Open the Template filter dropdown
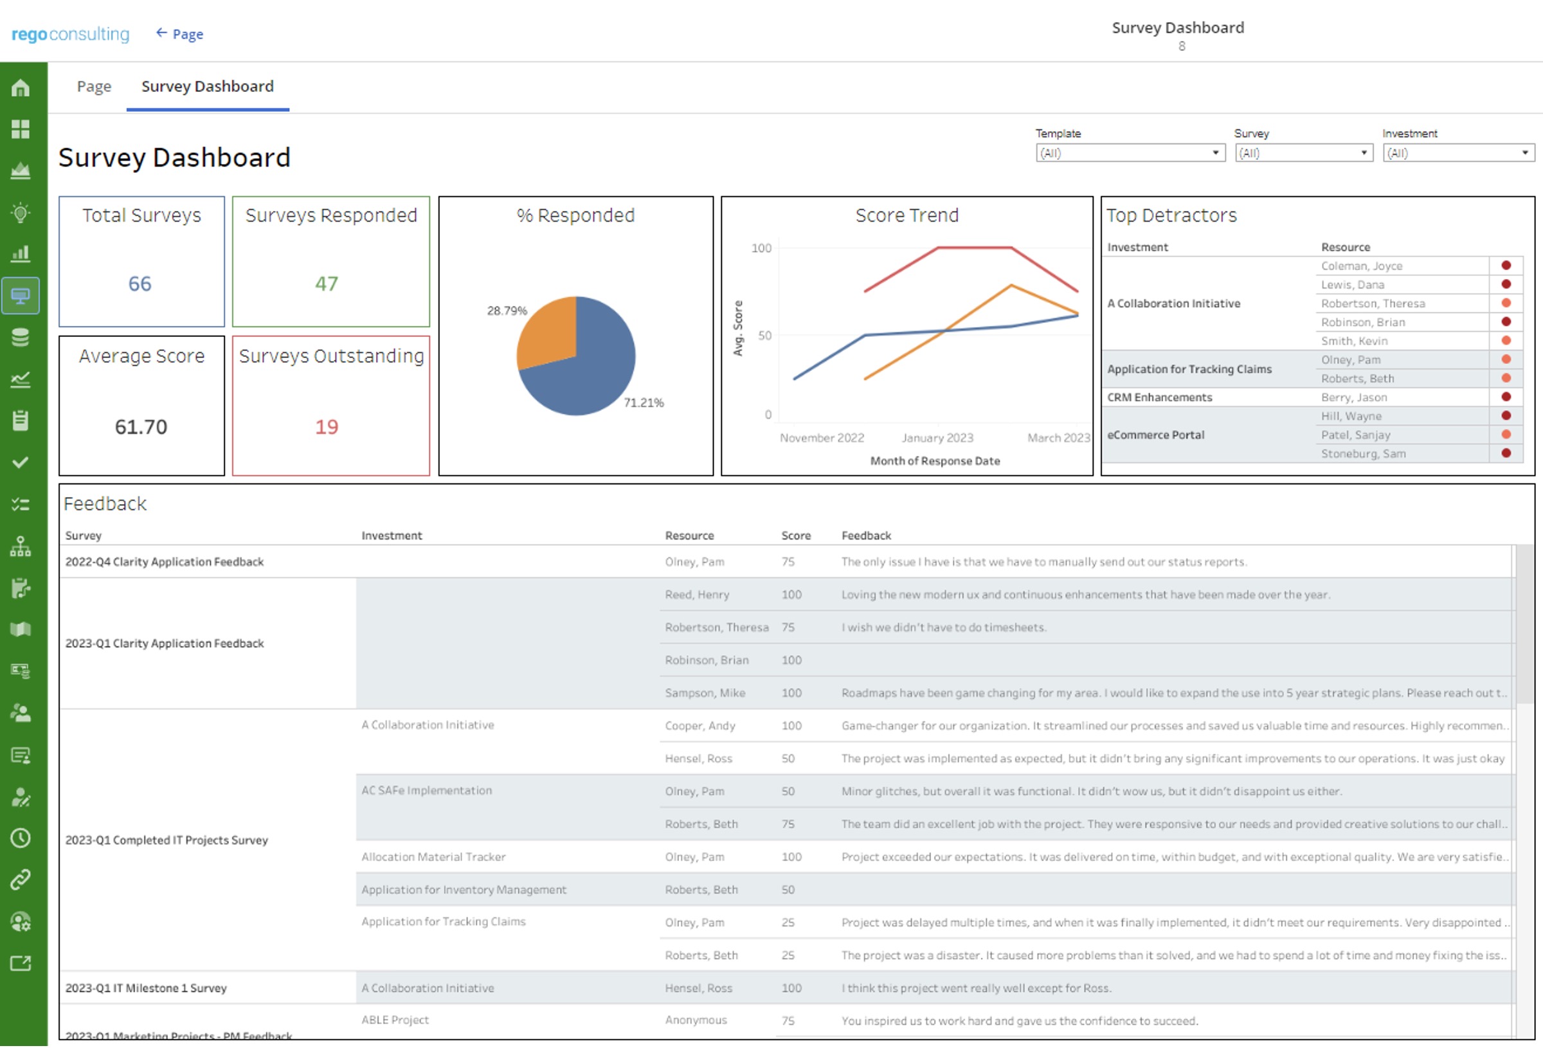Image resolution: width=1543 pixels, height=1048 pixels. [1131, 154]
